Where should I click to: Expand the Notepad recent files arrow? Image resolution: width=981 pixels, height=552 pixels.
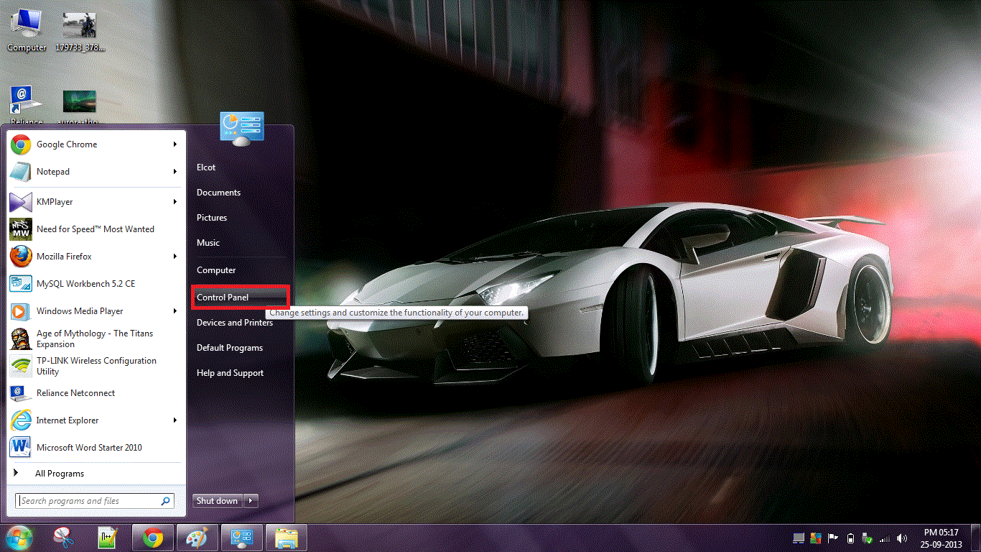click(x=175, y=172)
